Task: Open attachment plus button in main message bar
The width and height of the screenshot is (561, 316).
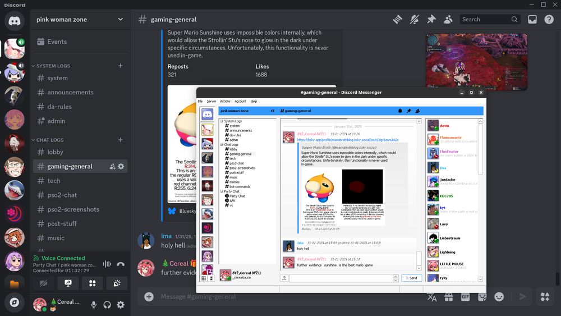Action: 149,296
